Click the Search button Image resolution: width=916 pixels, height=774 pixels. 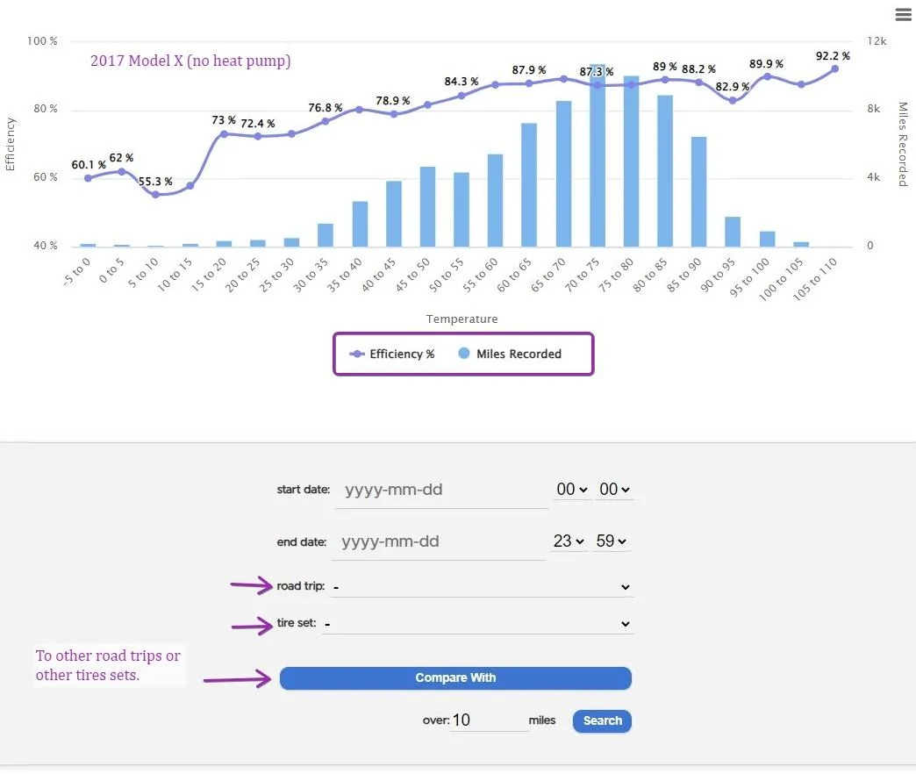tap(602, 720)
